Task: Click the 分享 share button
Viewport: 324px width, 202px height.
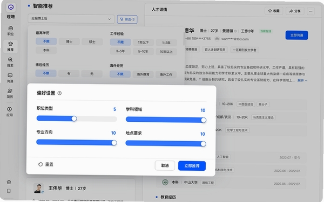Action: 295,11
